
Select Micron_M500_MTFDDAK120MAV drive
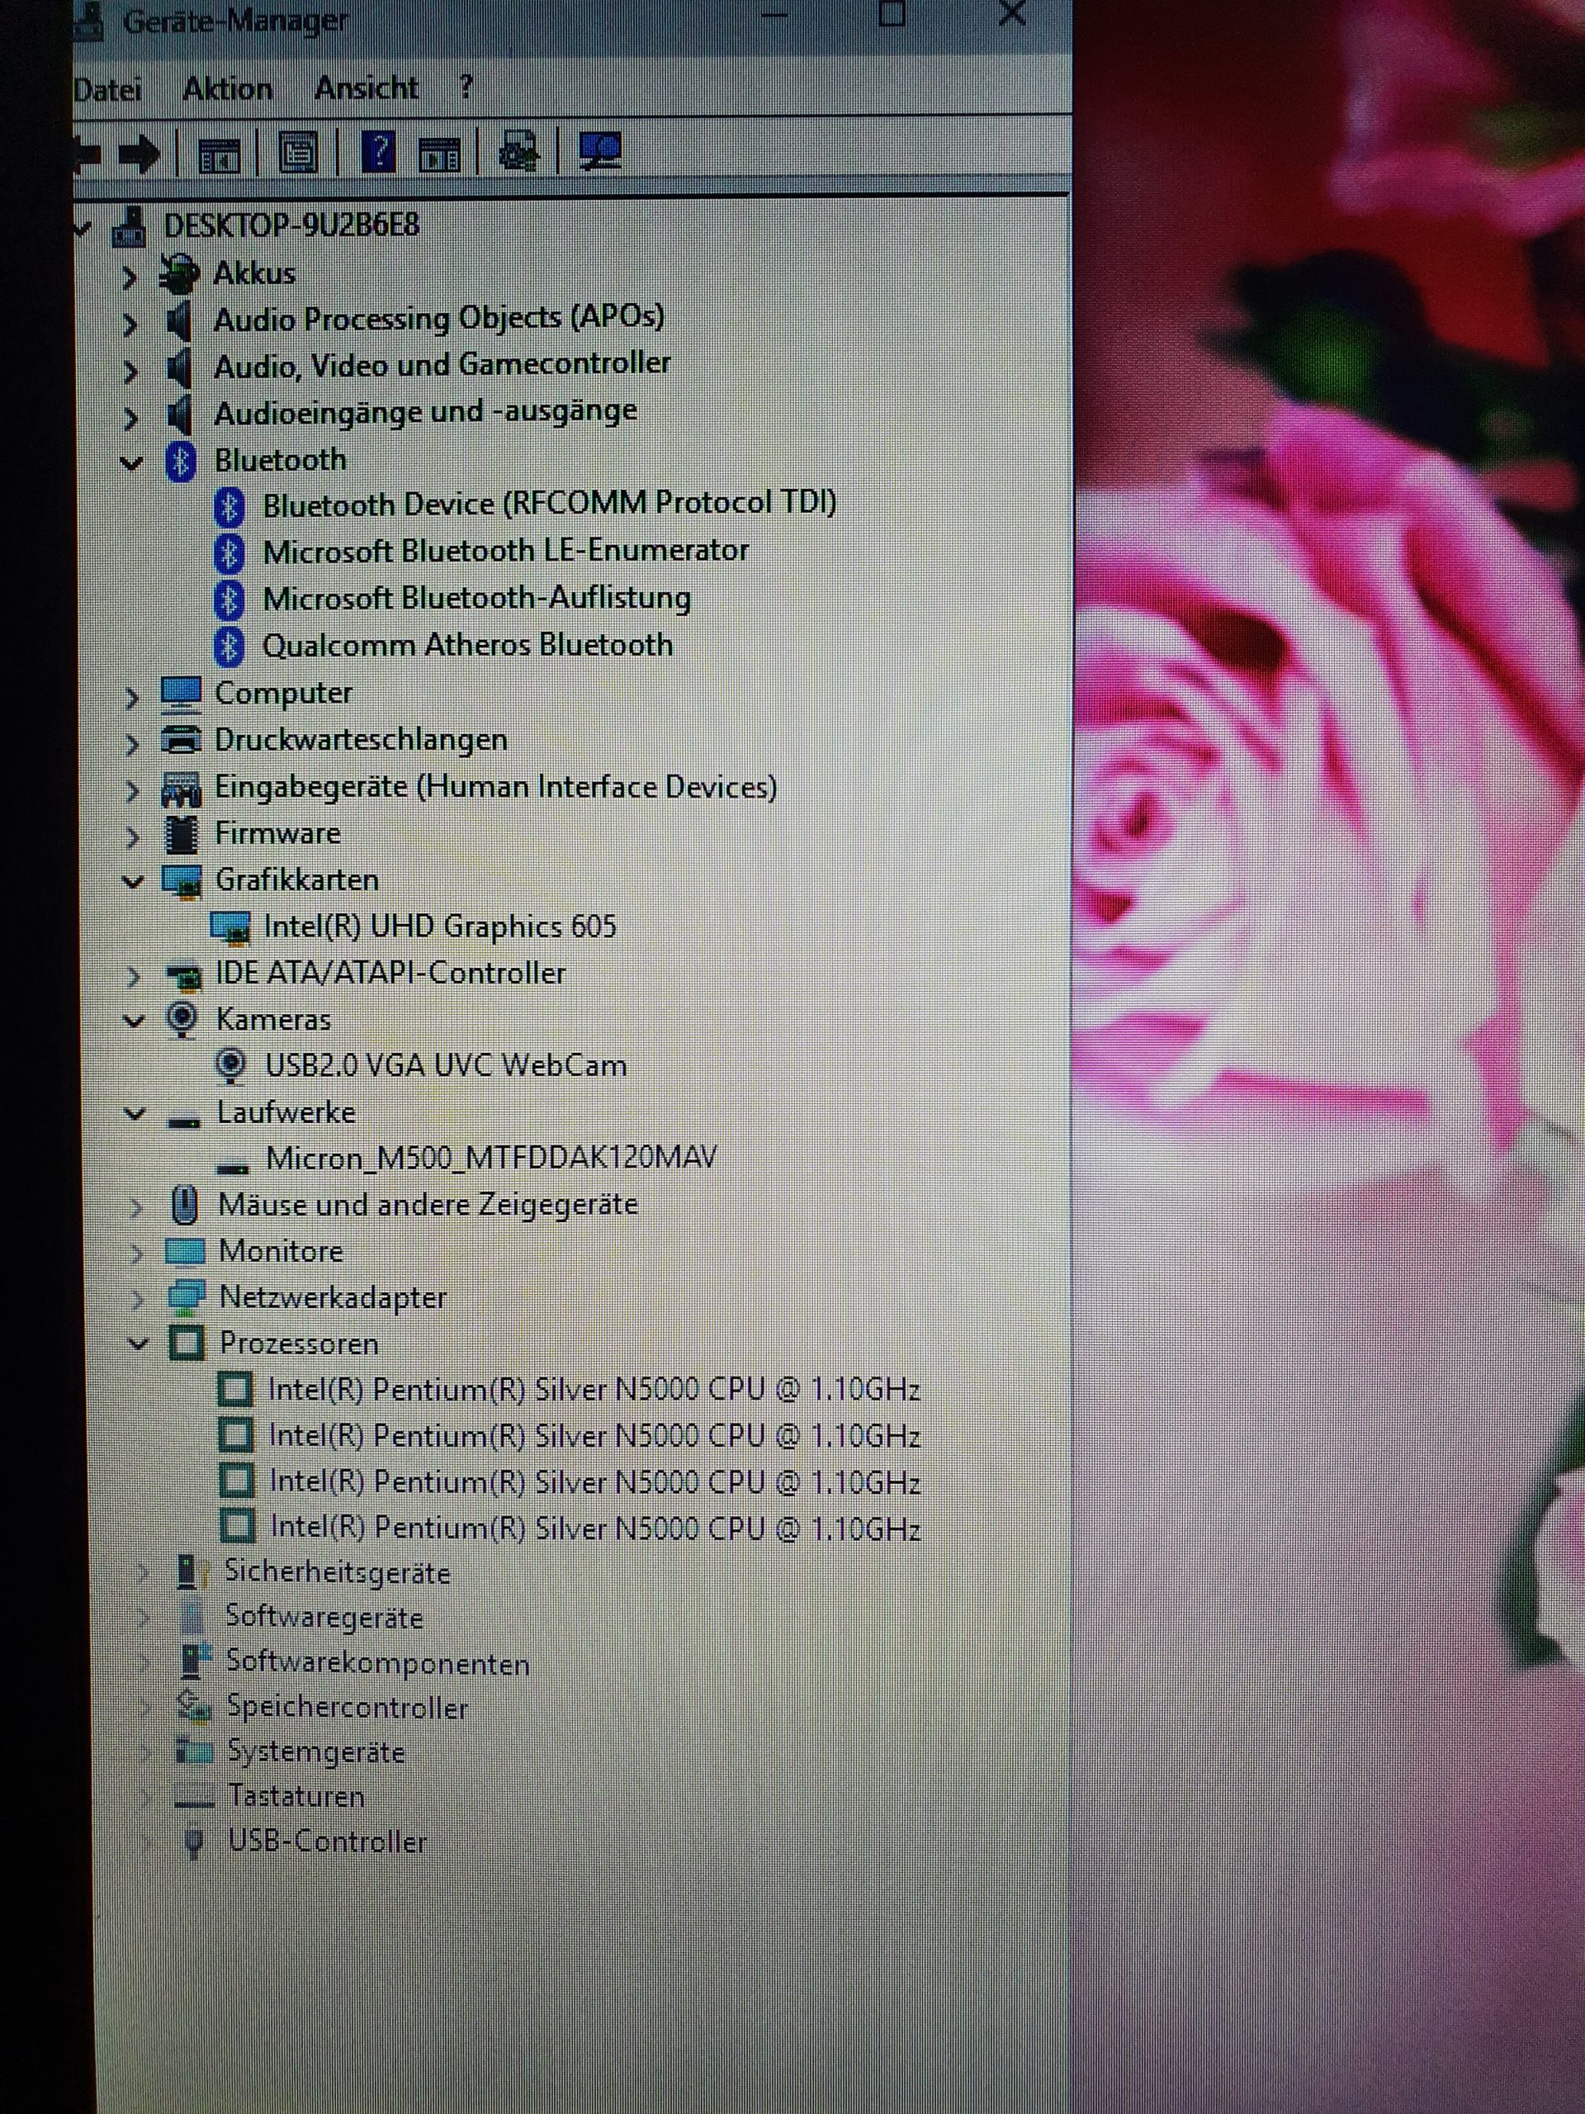coord(491,1159)
